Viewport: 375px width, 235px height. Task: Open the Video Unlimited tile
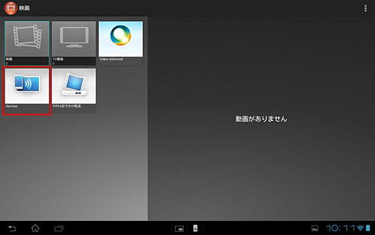coord(121,43)
